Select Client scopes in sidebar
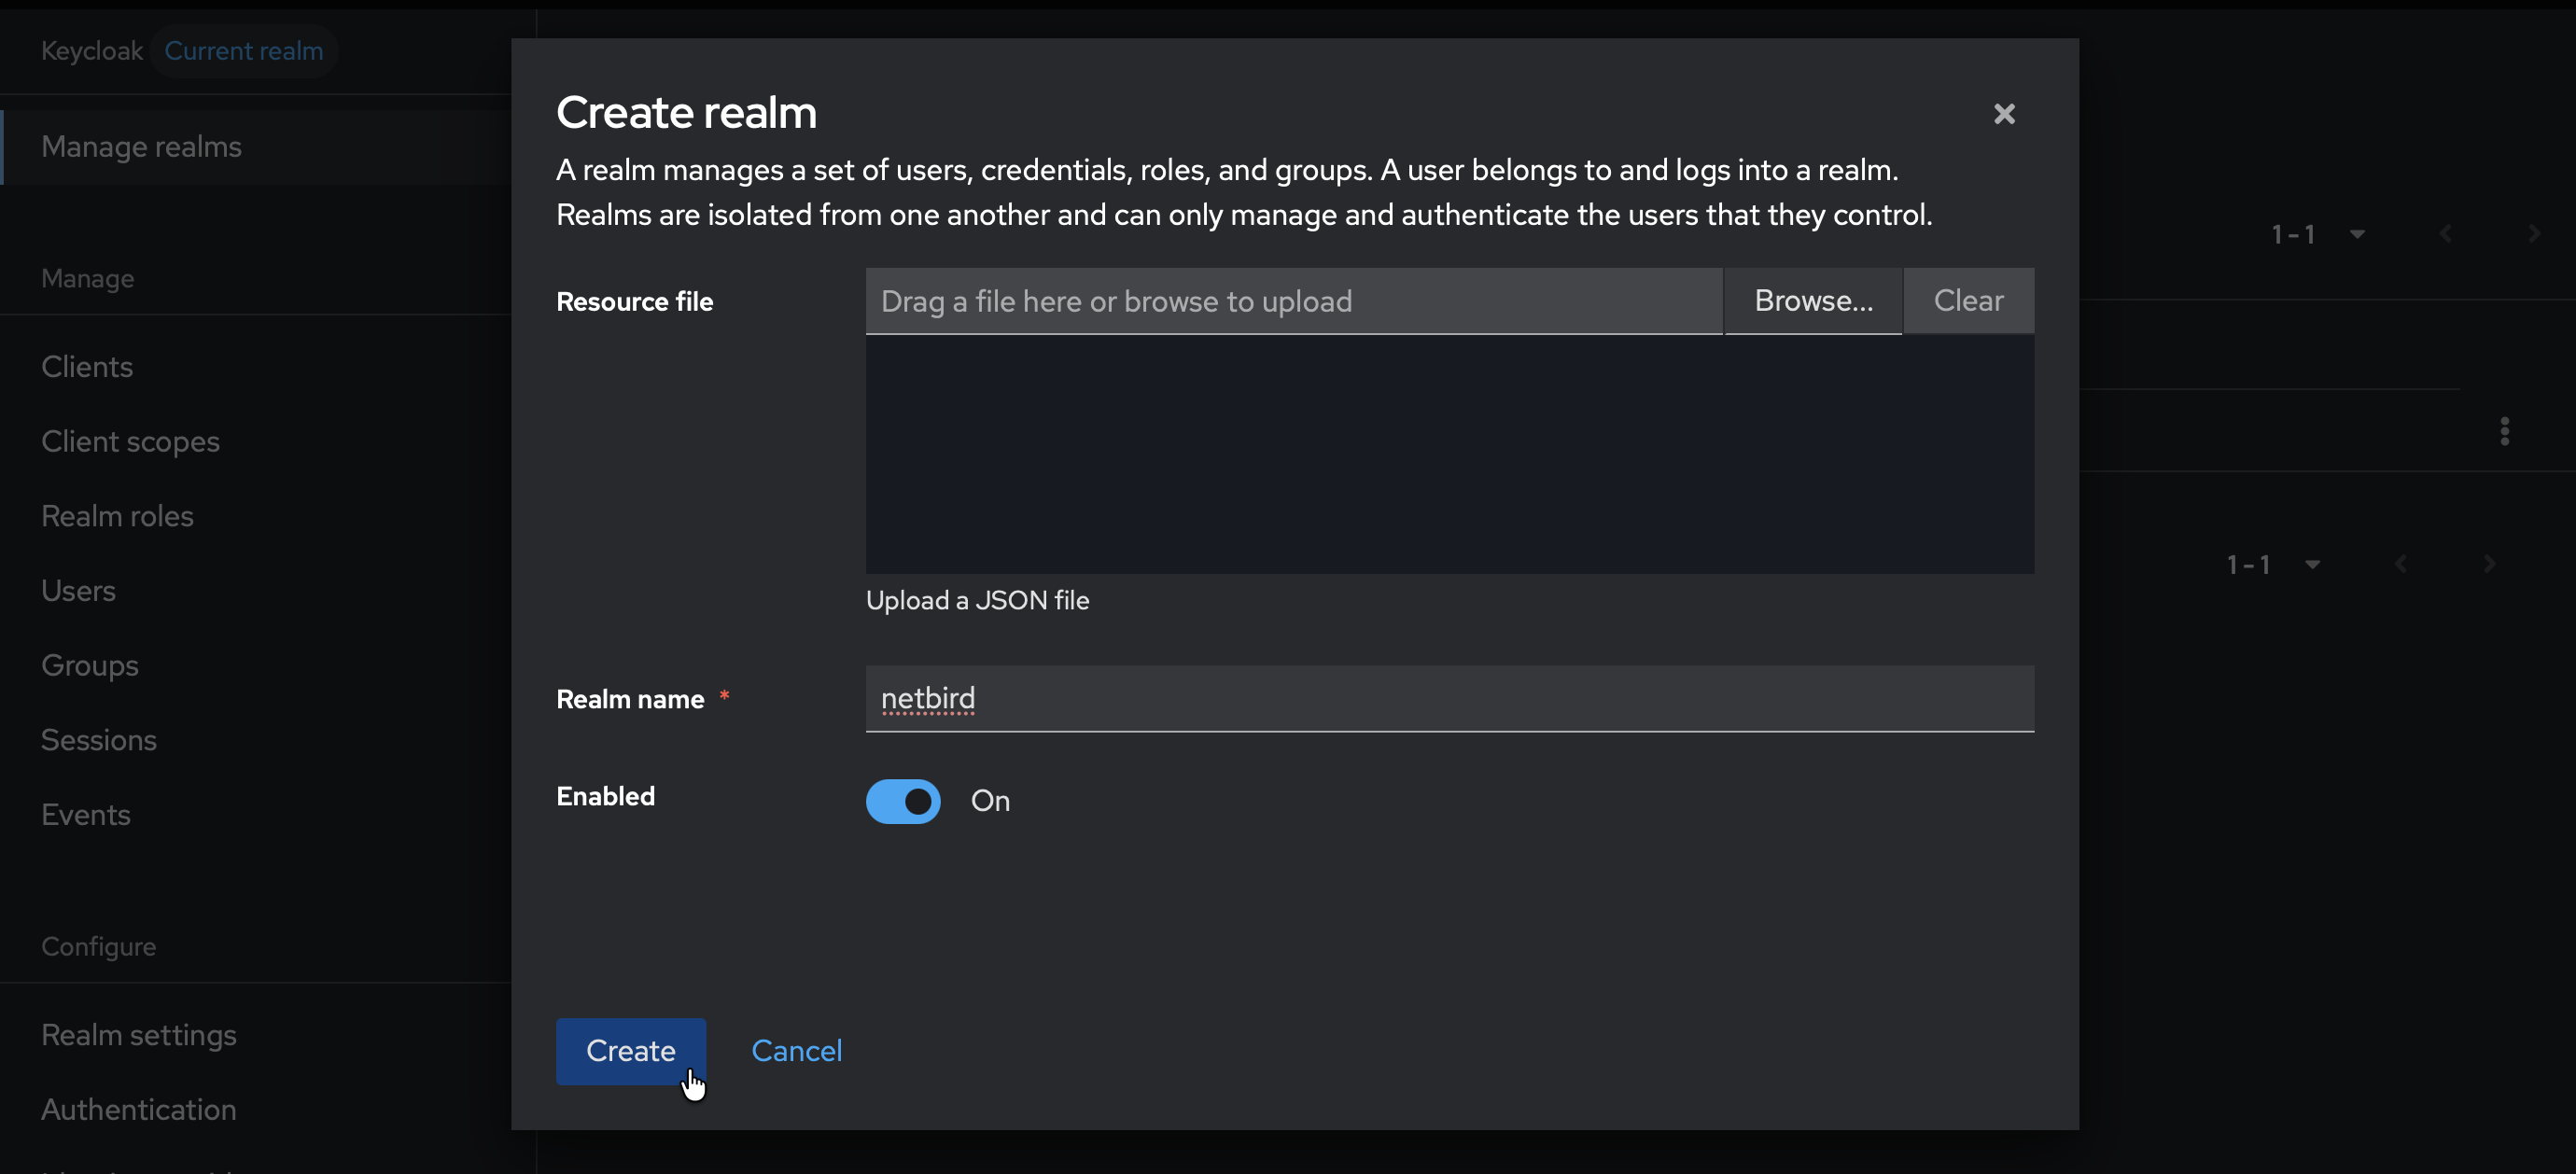The height and width of the screenshot is (1174, 2576). pos(130,441)
